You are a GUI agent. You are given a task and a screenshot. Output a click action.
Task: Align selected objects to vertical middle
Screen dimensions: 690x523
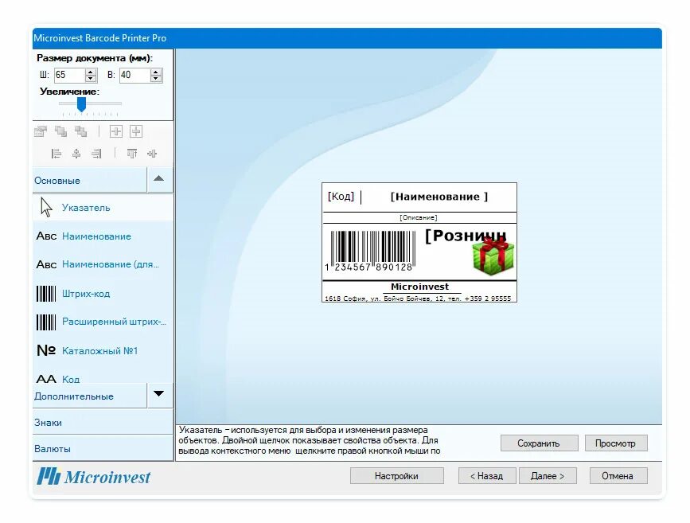[152, 154]
